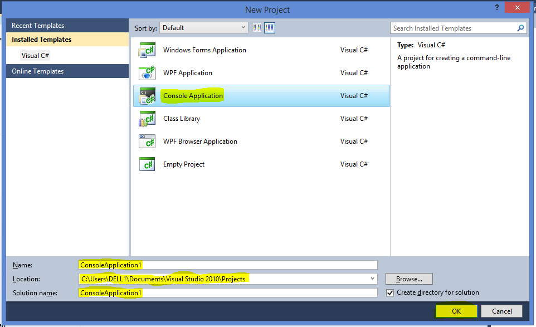Viewport: 536px width, 327px height.
Task: Select Visual C# under Installed Templates
Action: tap(35, 55)
